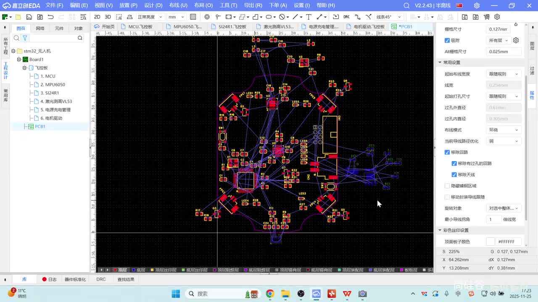Click the forbidden region tool icon
The width and height of the screenshot is (538, 302).
click(282, 17)
